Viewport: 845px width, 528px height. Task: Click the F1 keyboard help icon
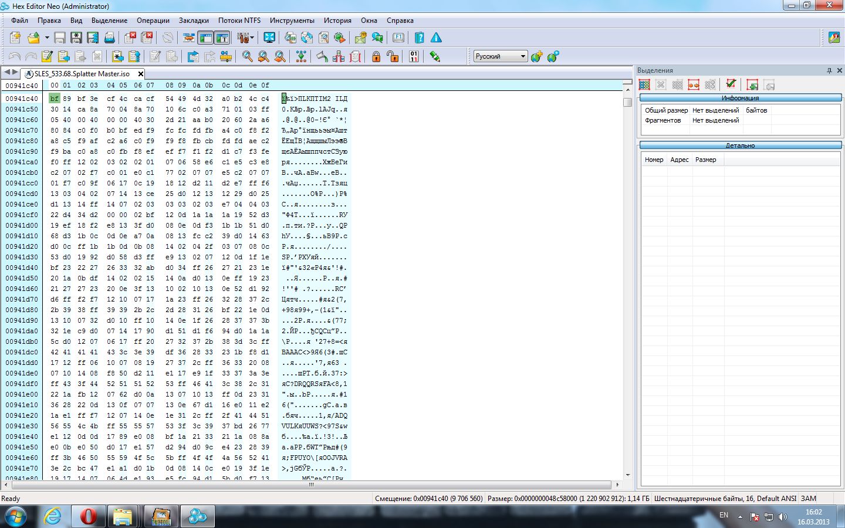[x=398, y=38]
